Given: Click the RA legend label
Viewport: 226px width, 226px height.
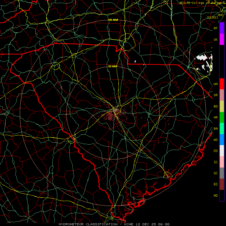Looking at the screenshot, I should (215, 129).
